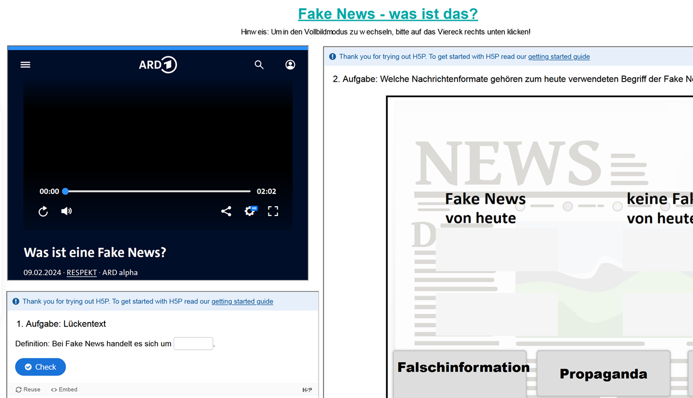Enter fullscreen mode for the video

coord(273,211)
